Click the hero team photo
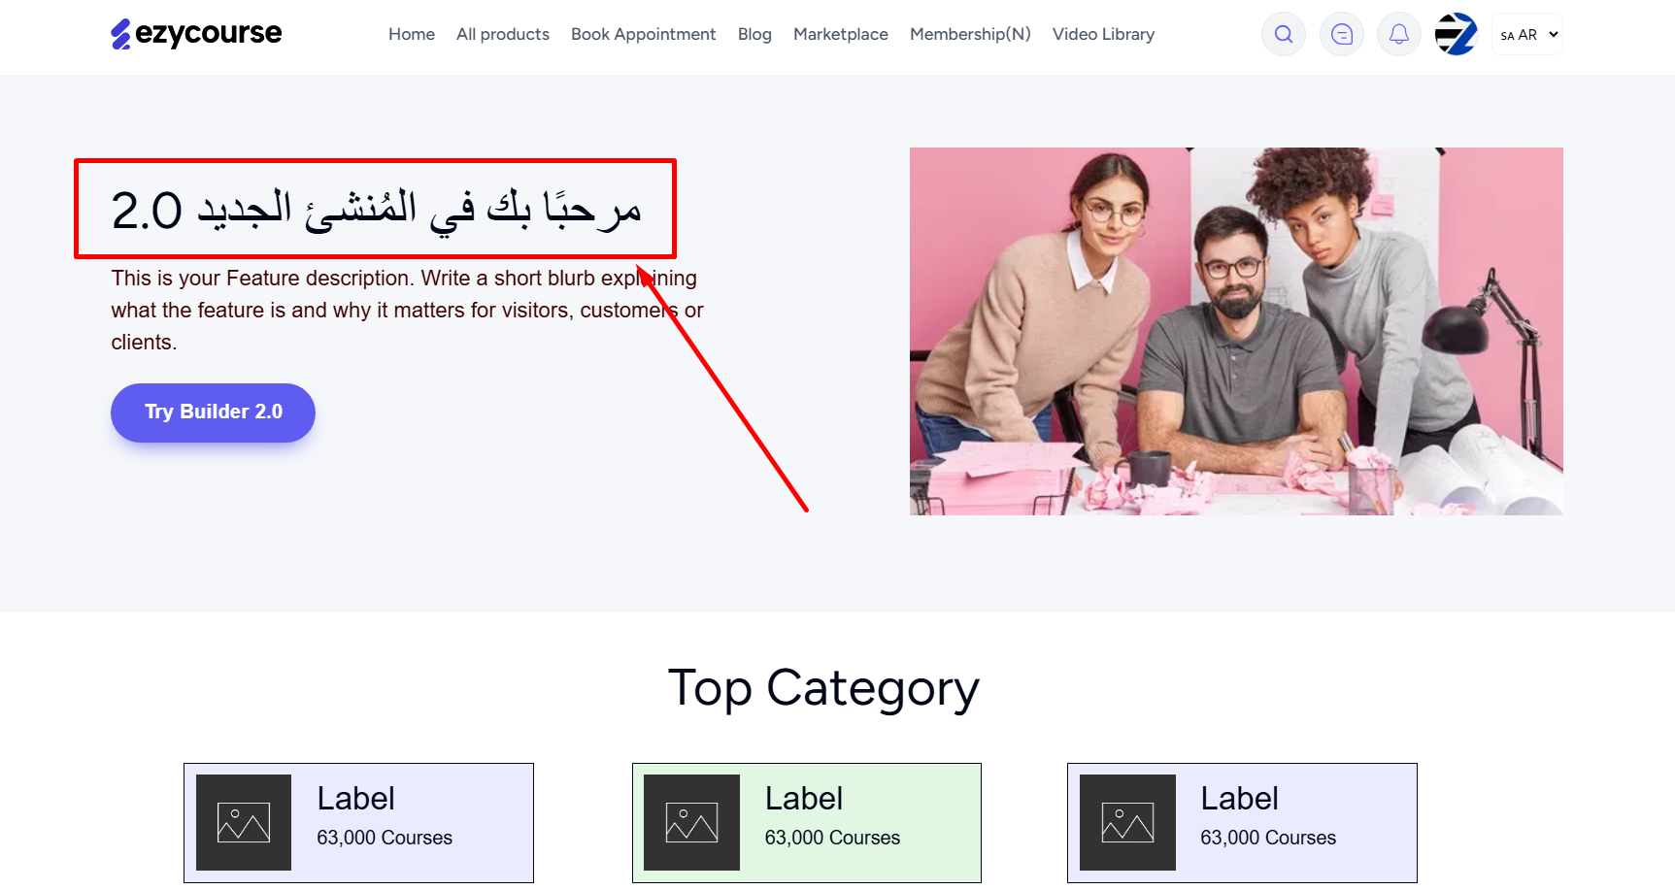1675x890 pixels. point(1236,331)
